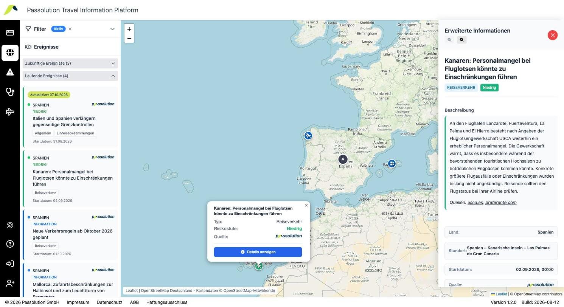Click the Einreisebestimmungen tag

pos(76,133)
